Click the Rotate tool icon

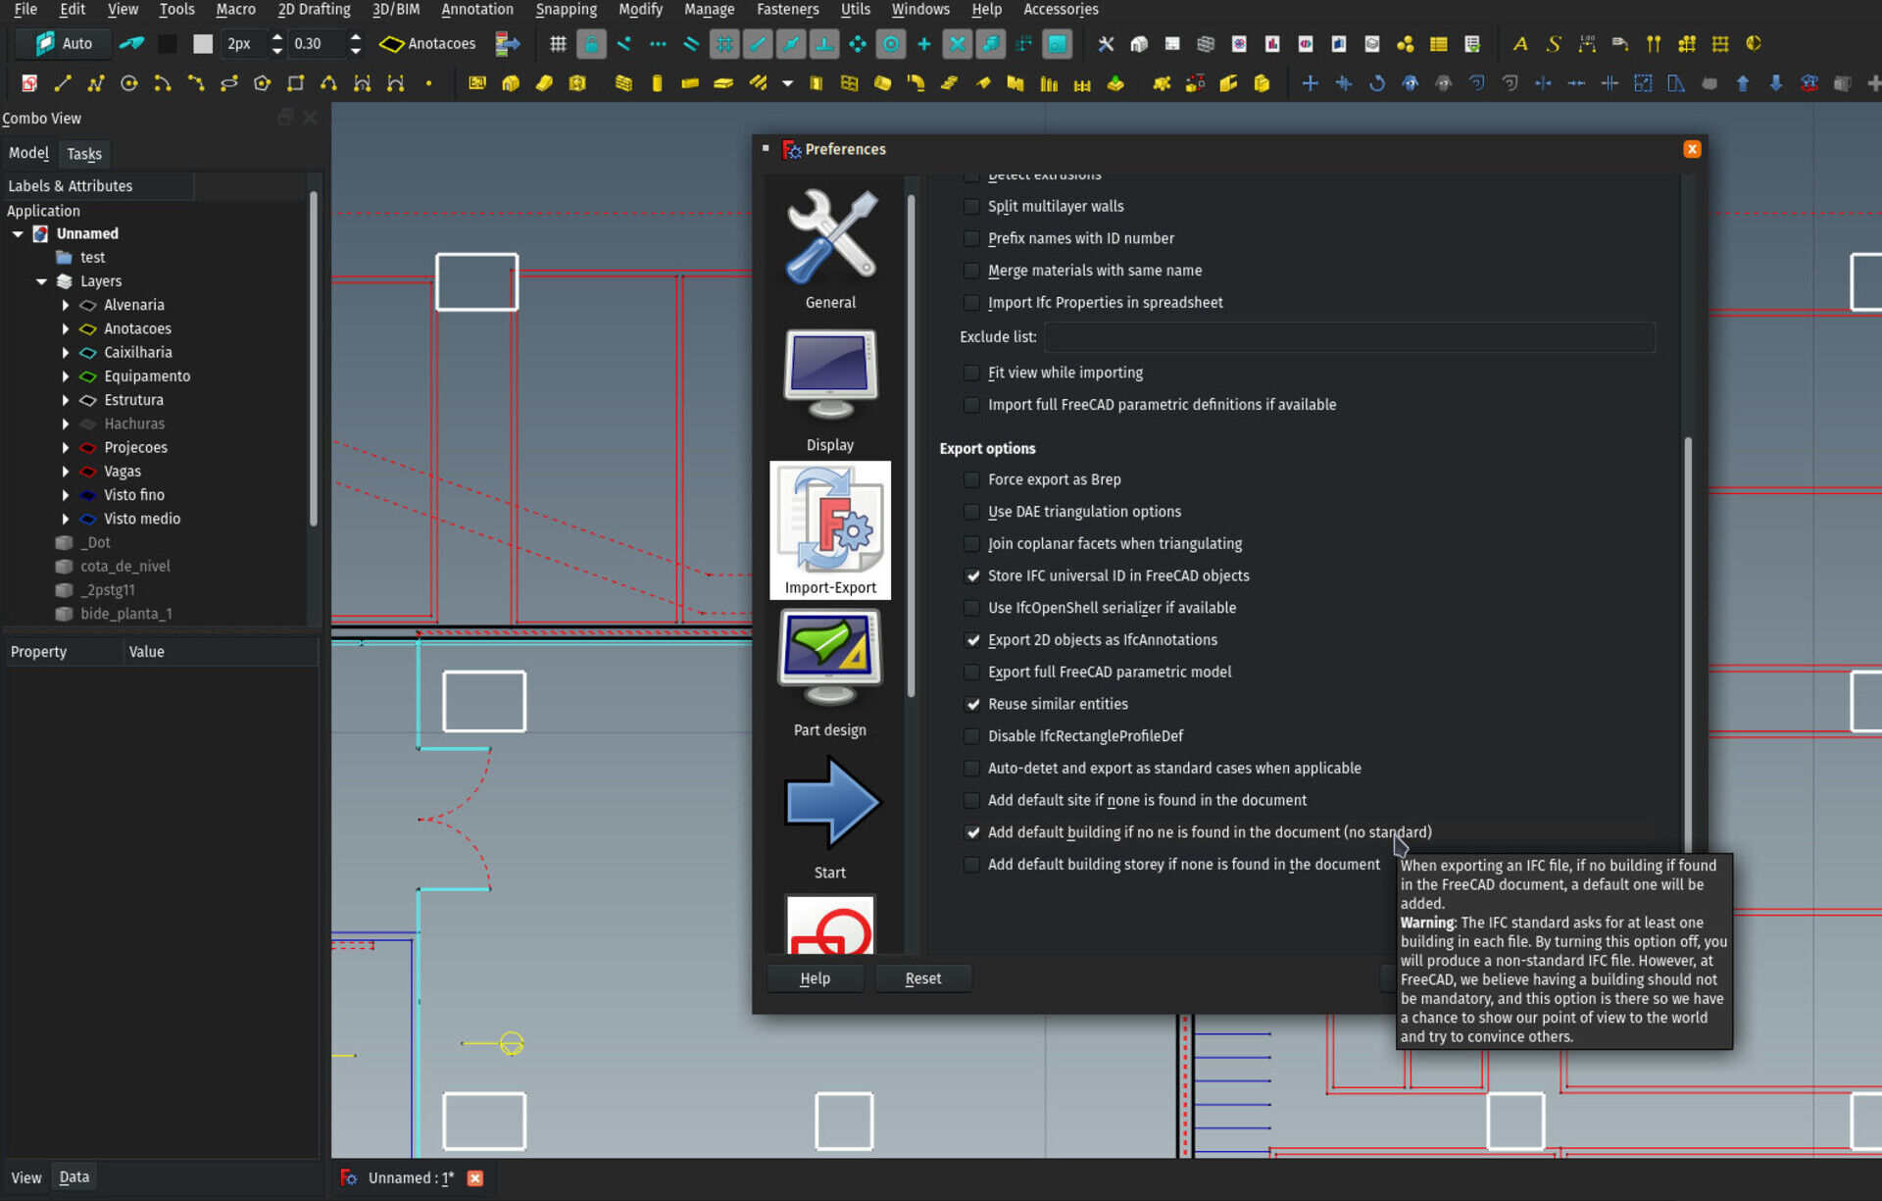pyautogui.click(x=1376, y=83)
